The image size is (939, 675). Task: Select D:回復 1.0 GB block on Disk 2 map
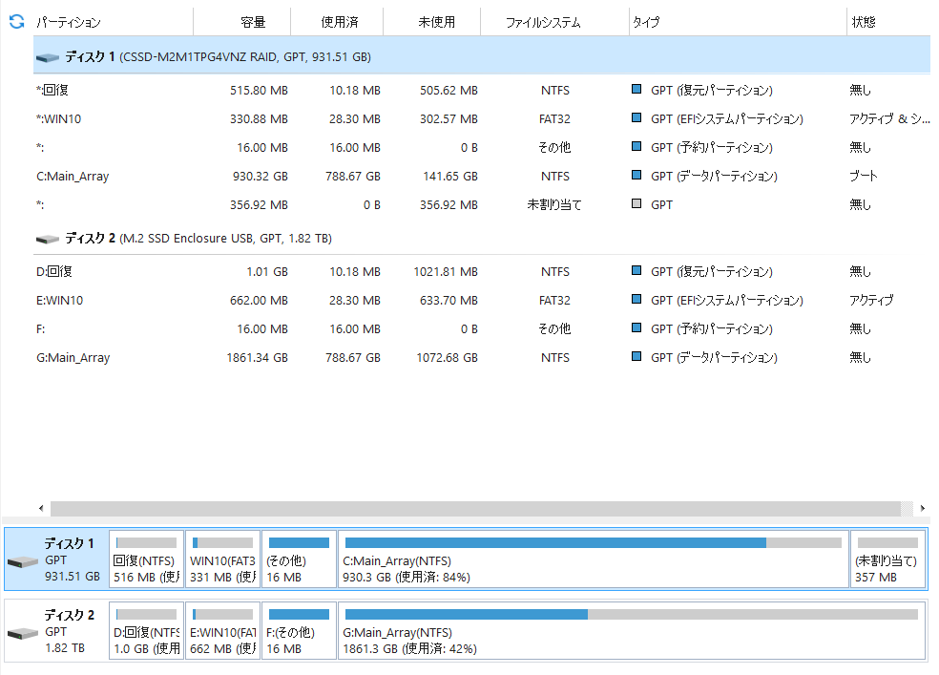[146, 631]
